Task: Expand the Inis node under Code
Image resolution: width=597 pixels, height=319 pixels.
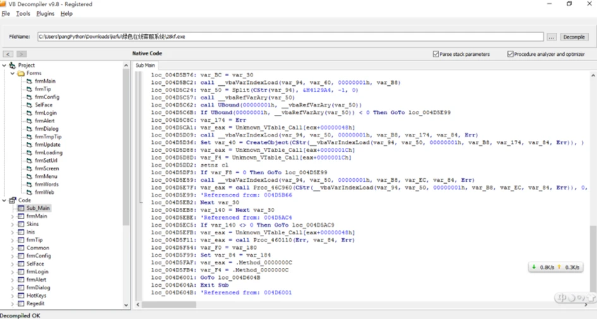Action: click(x=13, y=232)
